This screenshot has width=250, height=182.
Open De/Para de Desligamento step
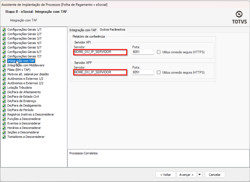click(24, 105)
